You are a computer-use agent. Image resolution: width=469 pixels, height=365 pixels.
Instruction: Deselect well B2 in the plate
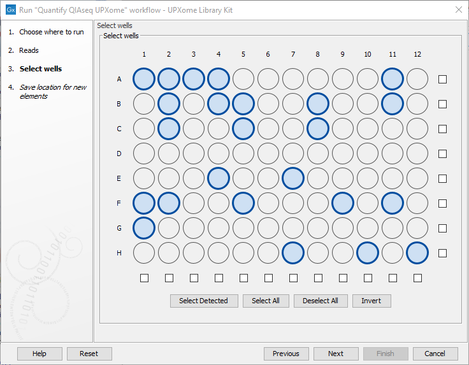click(x=169, y=104)
